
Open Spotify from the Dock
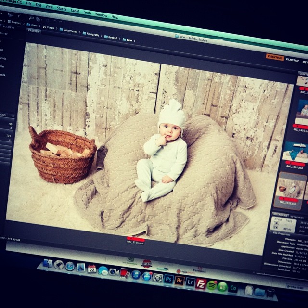tap(212, 285)
